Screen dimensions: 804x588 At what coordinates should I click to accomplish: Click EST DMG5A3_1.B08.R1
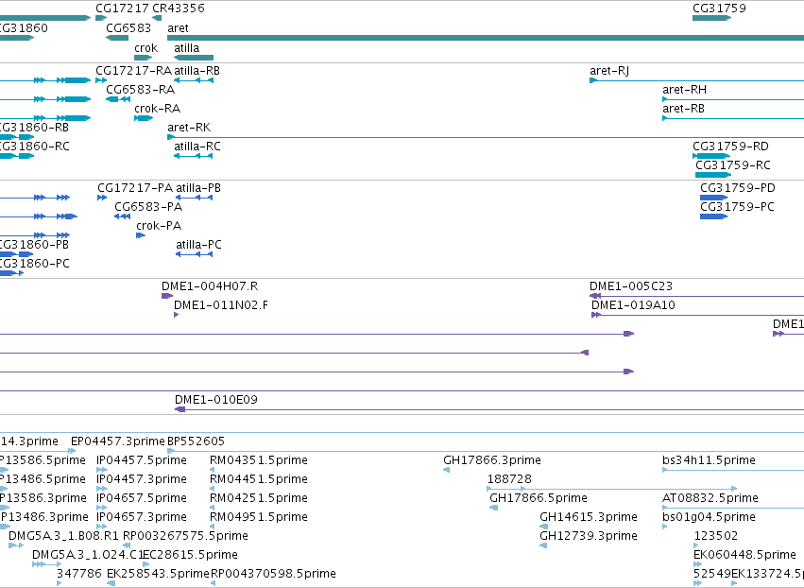pos(63,536)
